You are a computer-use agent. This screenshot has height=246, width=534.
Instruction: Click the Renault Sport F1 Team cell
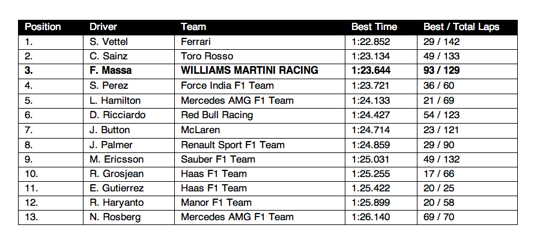pos(232,144)
